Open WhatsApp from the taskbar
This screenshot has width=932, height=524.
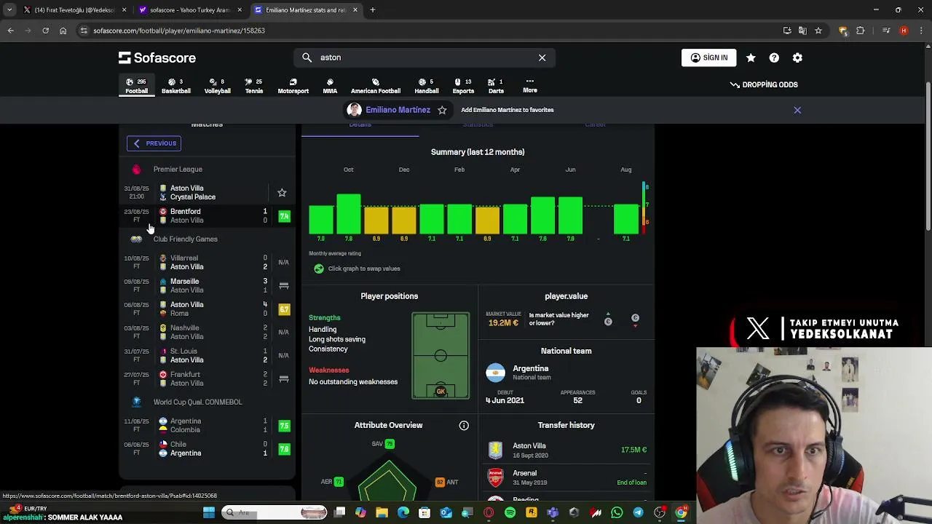pos(617,512)
